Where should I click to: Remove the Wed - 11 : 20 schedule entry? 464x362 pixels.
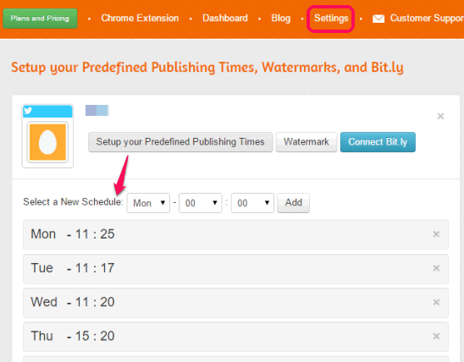436,302
